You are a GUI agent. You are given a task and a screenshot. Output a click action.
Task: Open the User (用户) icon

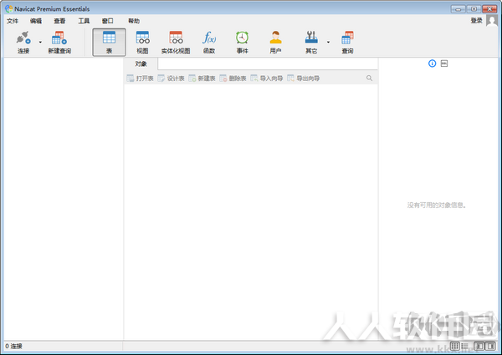[275, 38]
